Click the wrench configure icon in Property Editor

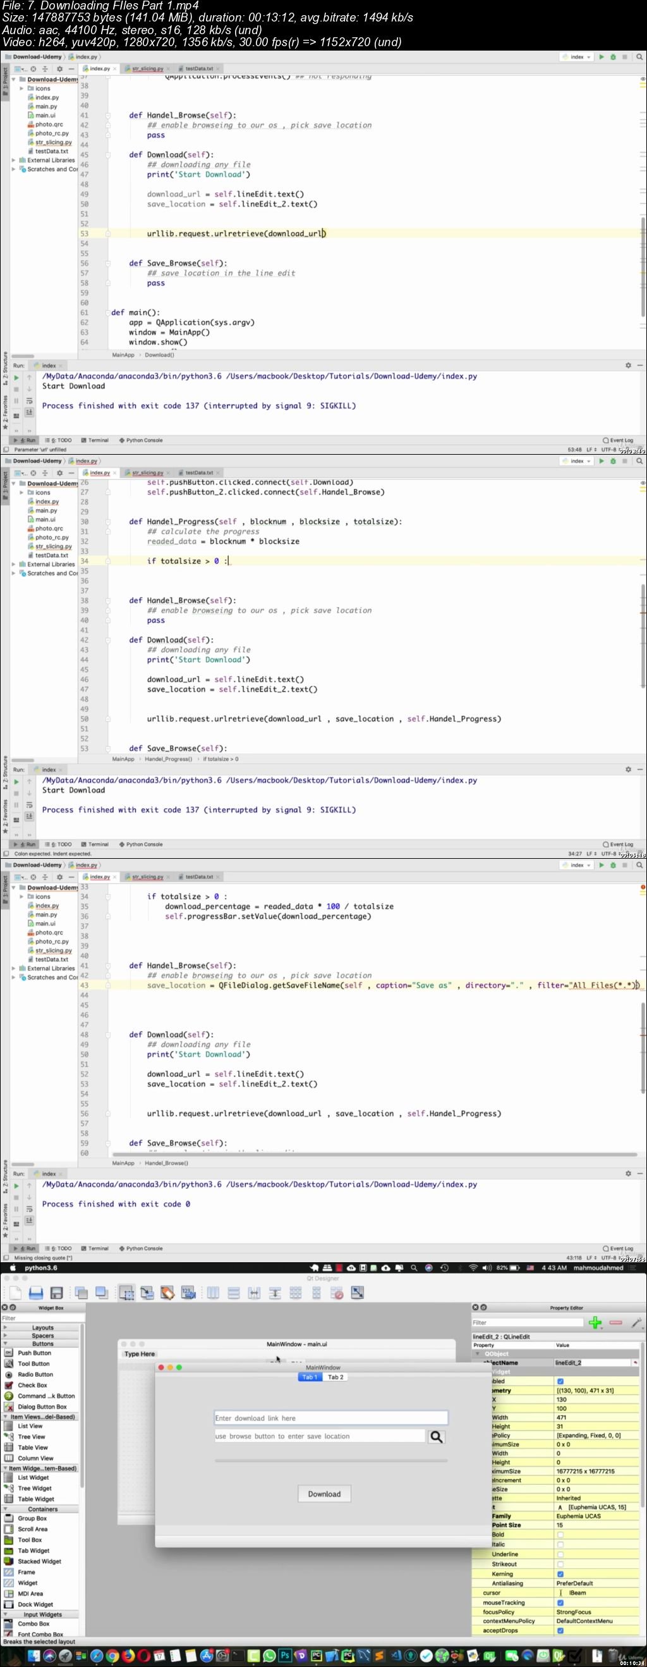[x=636, y=1323]
